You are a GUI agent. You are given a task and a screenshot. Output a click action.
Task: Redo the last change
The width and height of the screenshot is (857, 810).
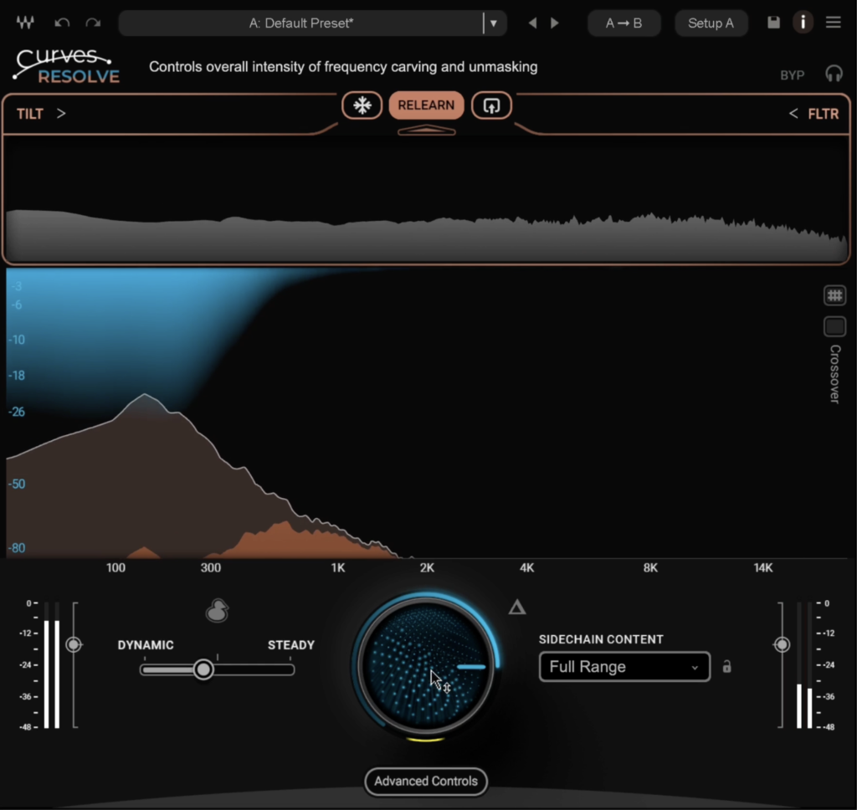(x=92, y=23)
